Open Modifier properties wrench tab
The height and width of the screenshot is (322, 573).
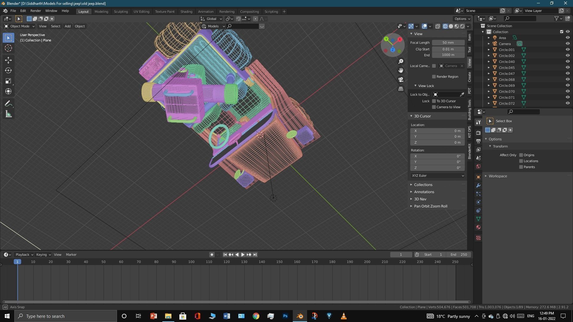(478, 185)
